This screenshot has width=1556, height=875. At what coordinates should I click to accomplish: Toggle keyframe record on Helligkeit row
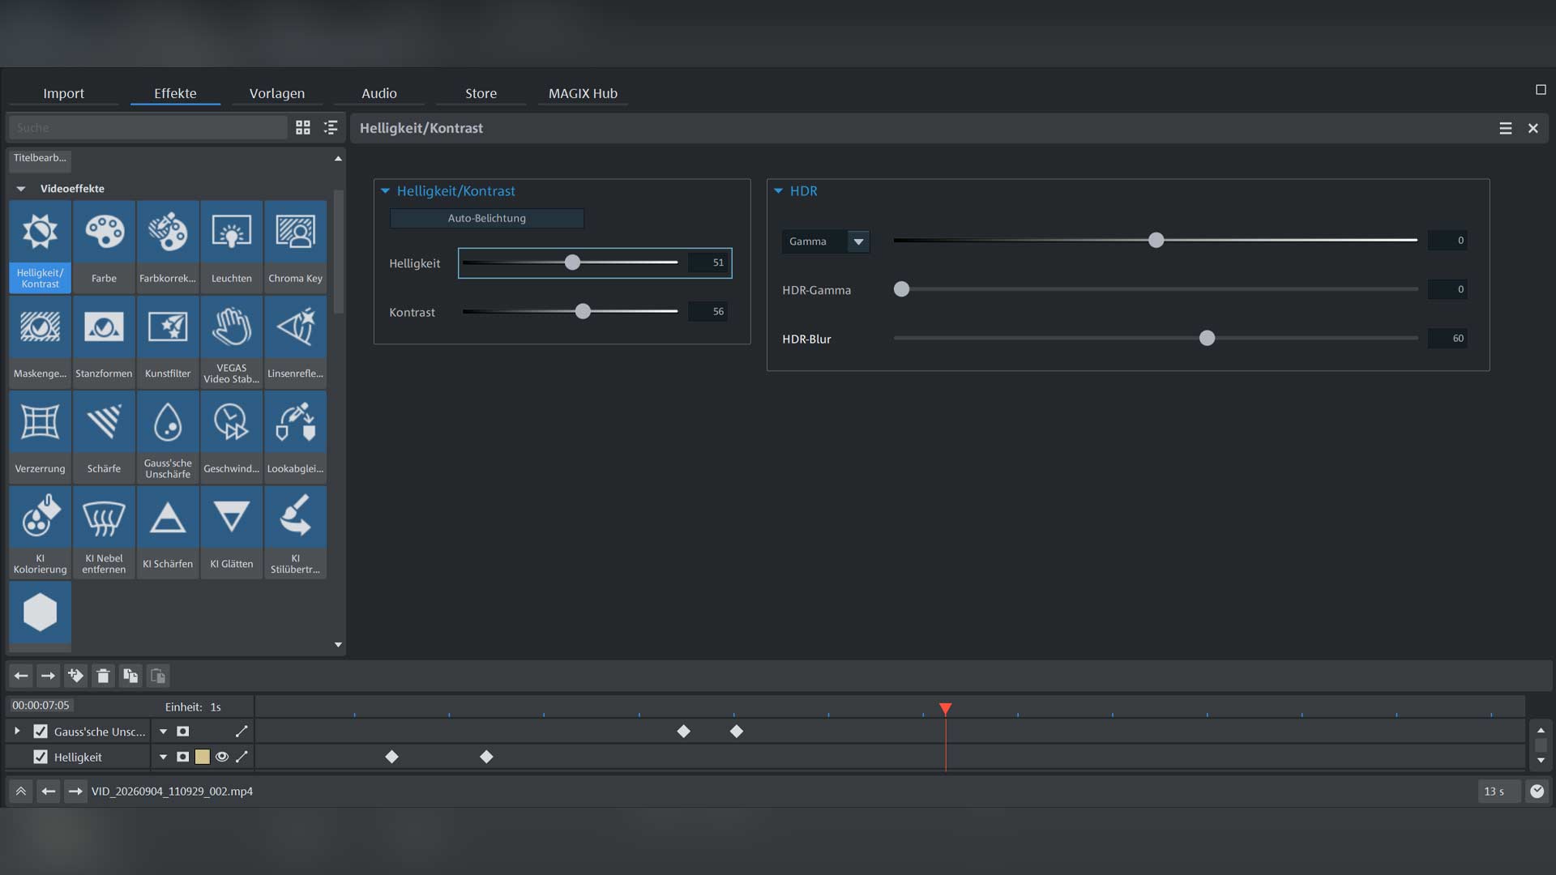click(183, 757)
